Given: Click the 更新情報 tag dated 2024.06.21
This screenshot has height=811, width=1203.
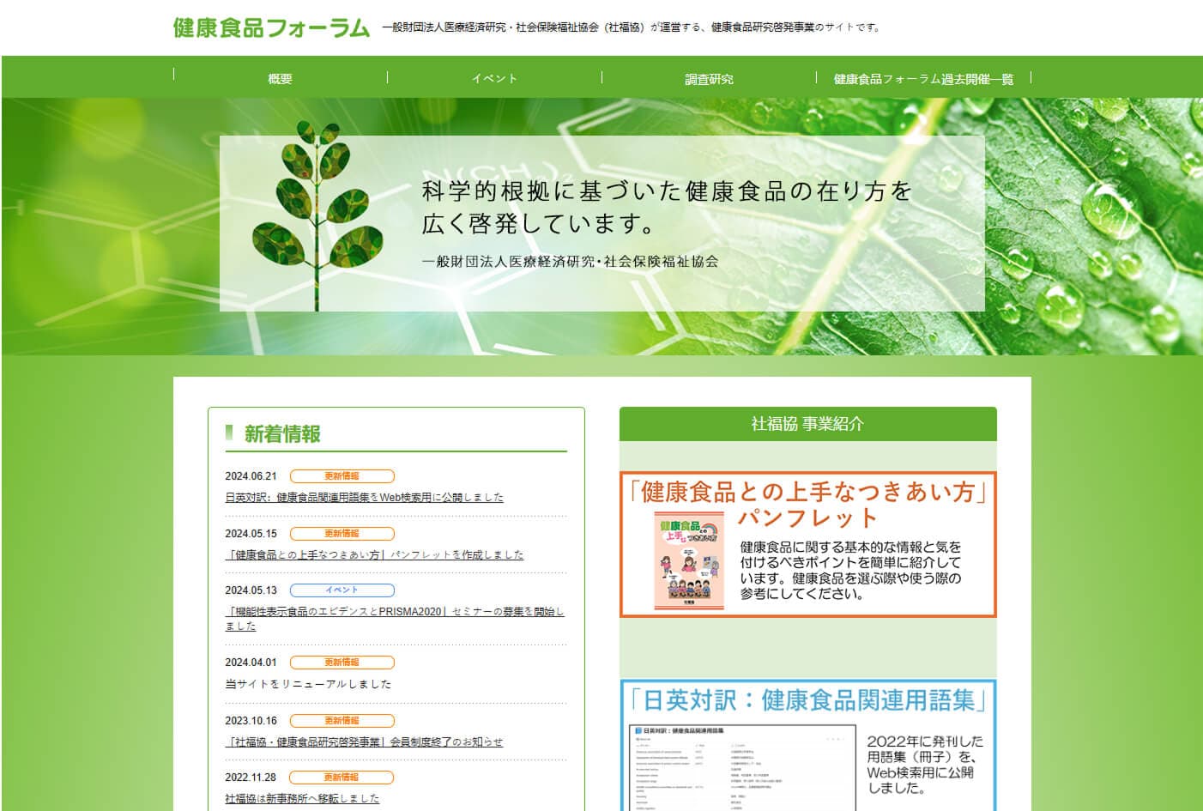Looking at the screenshot, I should [x=342, y=476].
